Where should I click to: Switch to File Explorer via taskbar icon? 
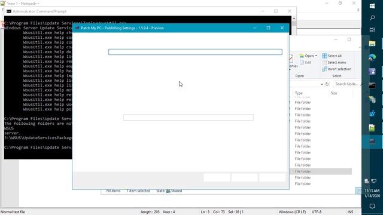(x=372, y=44)
